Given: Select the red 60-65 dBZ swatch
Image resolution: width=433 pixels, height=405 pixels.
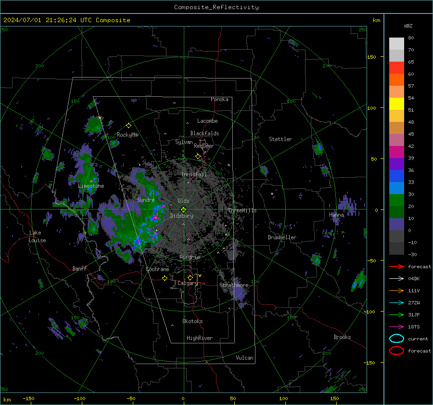Looking at the screenshot, I should click(x=396, y=68).
